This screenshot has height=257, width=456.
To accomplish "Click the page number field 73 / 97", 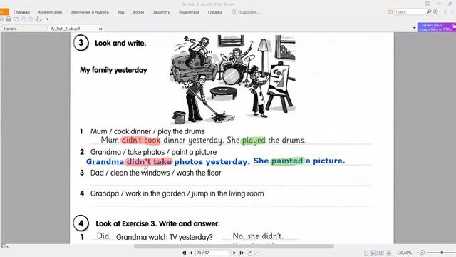I will pos(211,253).
